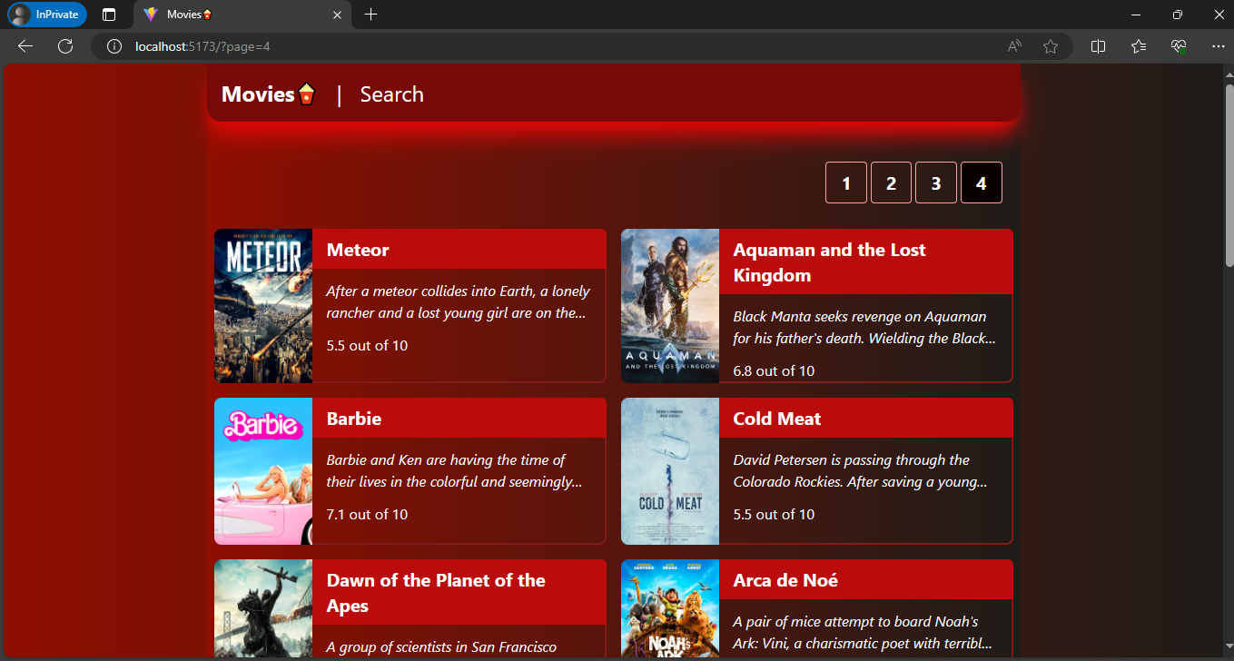Click the David Petersen description text
Viewport: 1234px width, 661px height.
point(860,471)
